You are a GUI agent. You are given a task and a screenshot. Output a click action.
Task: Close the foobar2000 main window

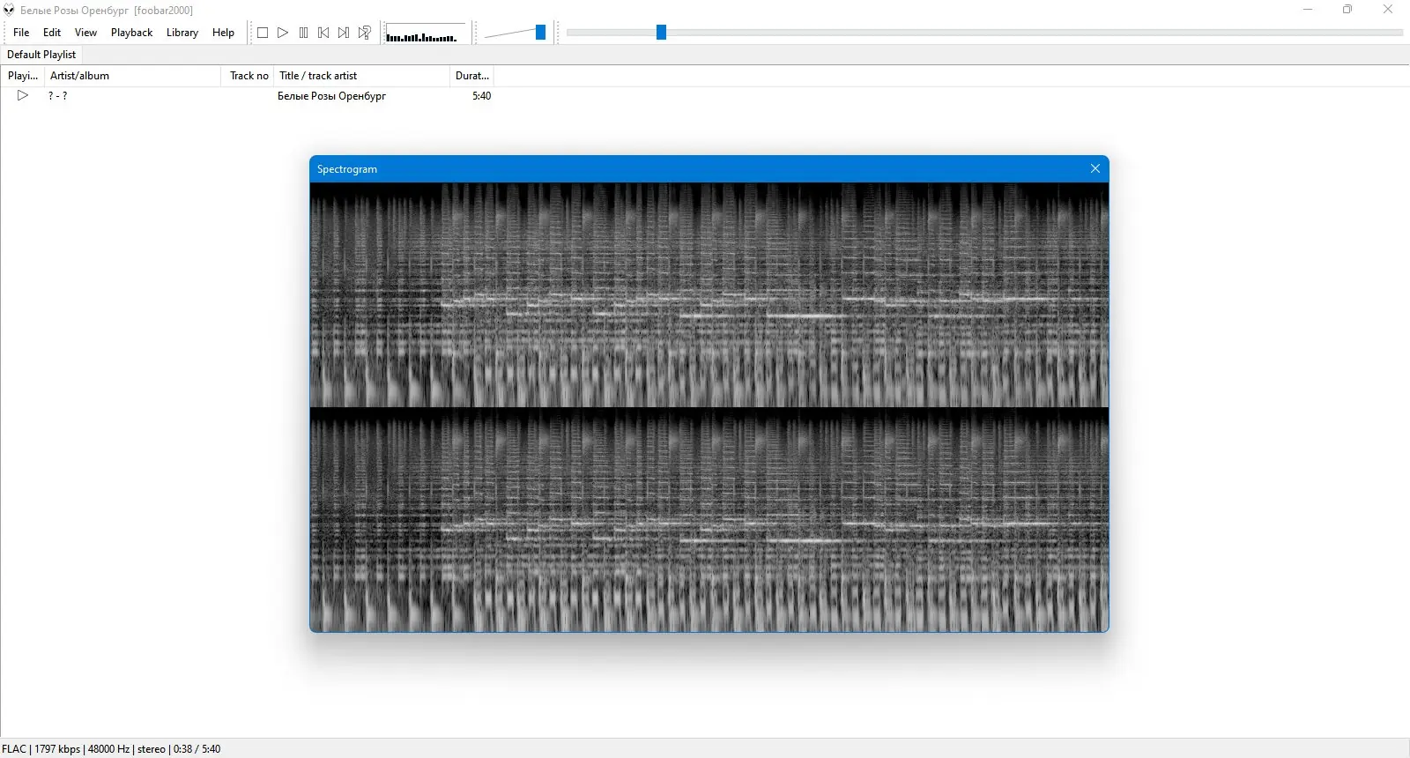pos(1388,10)
